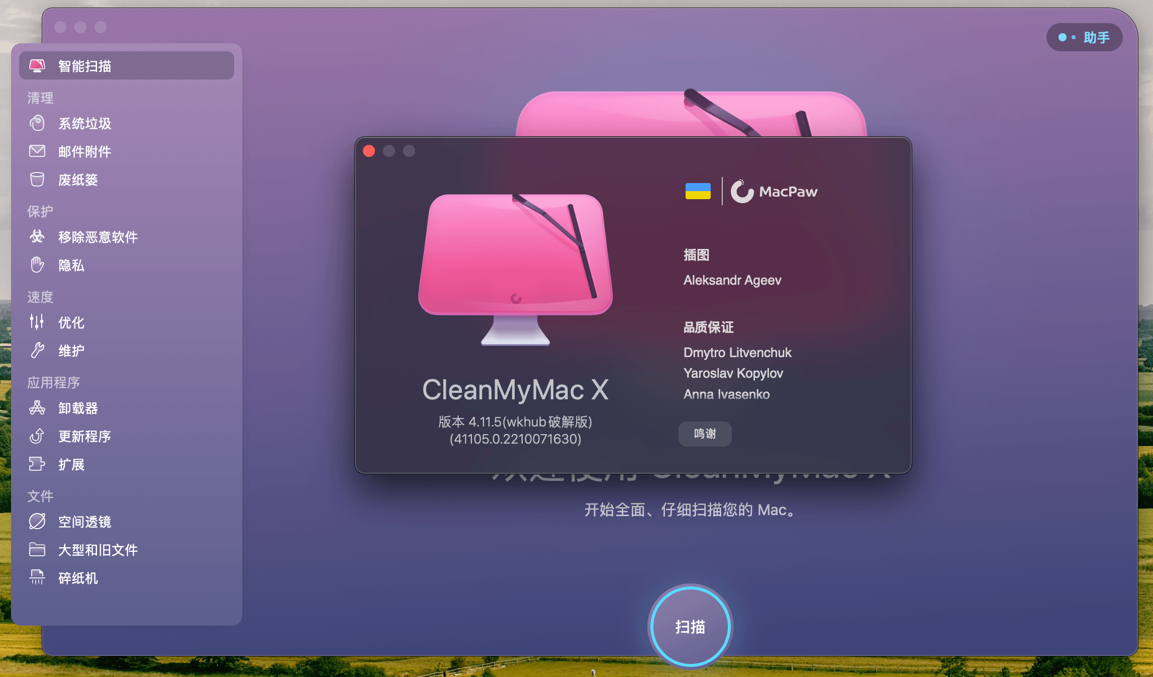Click the name Dmytro Litvenchuk
Viewport: 1153px width, 677px height.
737,353
